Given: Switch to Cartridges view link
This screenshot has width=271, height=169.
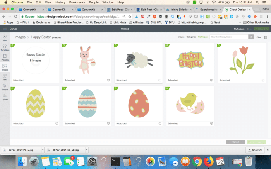Looking at the screenshot, I should 203,37.
